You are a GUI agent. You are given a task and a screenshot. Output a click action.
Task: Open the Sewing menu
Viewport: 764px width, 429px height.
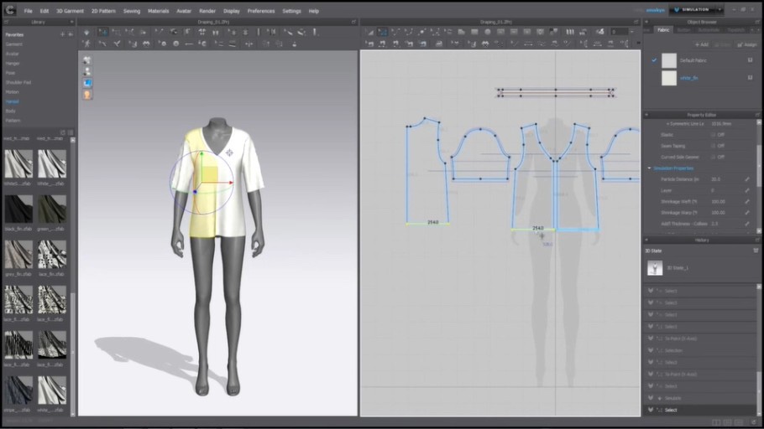[x=132, y=11]
